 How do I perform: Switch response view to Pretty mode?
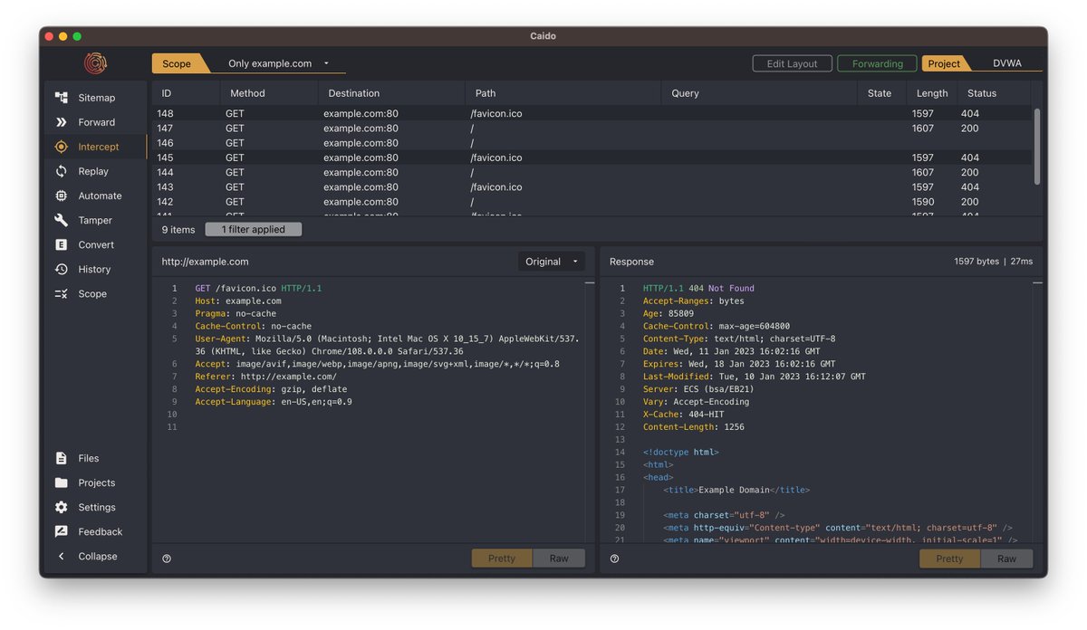tap(949, 558)
